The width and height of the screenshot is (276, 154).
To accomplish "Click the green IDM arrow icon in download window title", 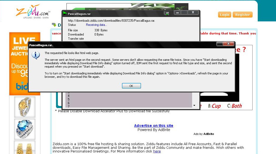I will [x=65, y=13].
